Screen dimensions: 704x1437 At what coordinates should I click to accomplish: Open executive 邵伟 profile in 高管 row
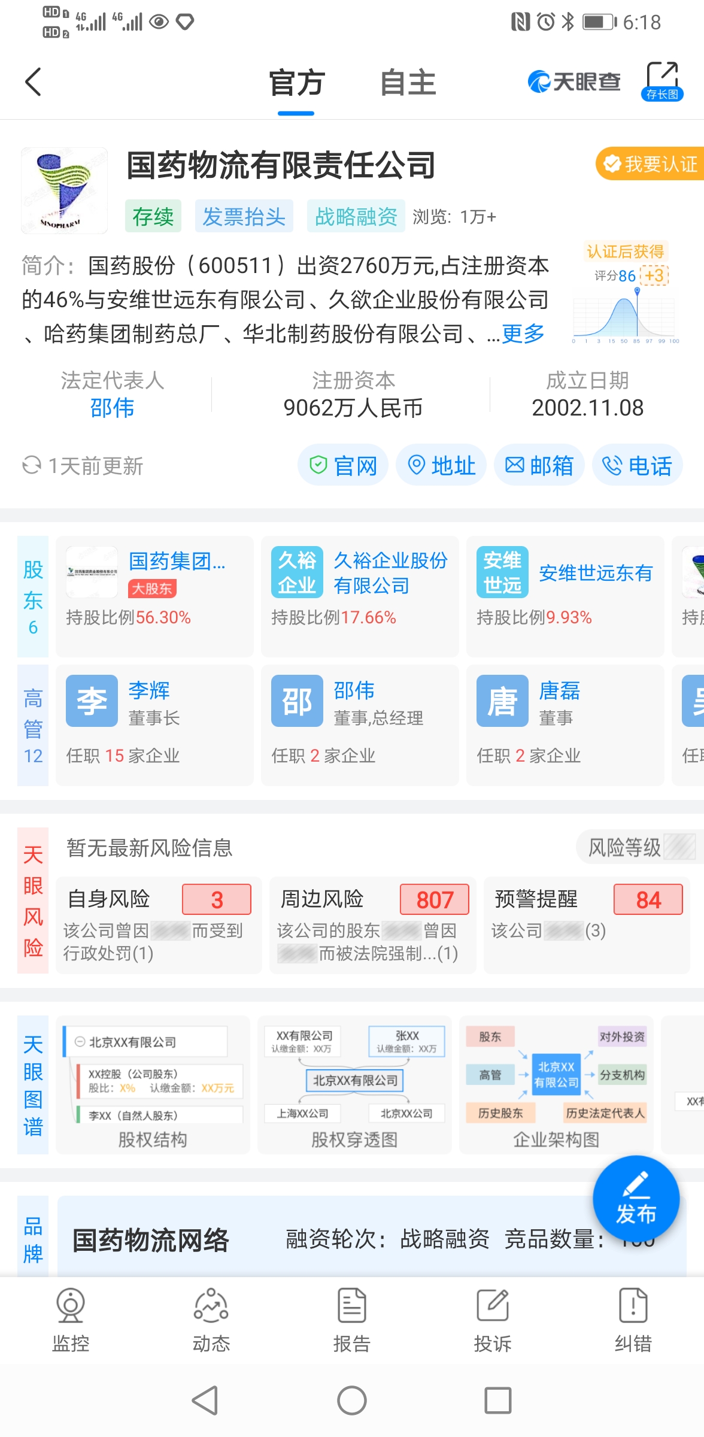click(360, 725)
